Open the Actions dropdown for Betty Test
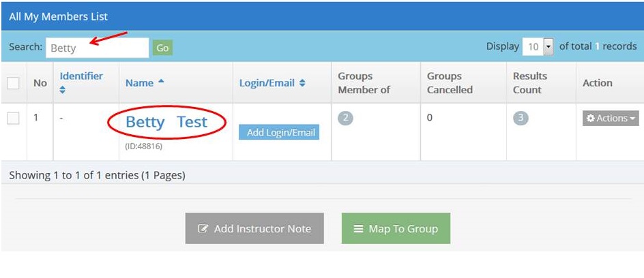Image resolution: width=644 pixels, height=278 pixels. tap(611, 118)
